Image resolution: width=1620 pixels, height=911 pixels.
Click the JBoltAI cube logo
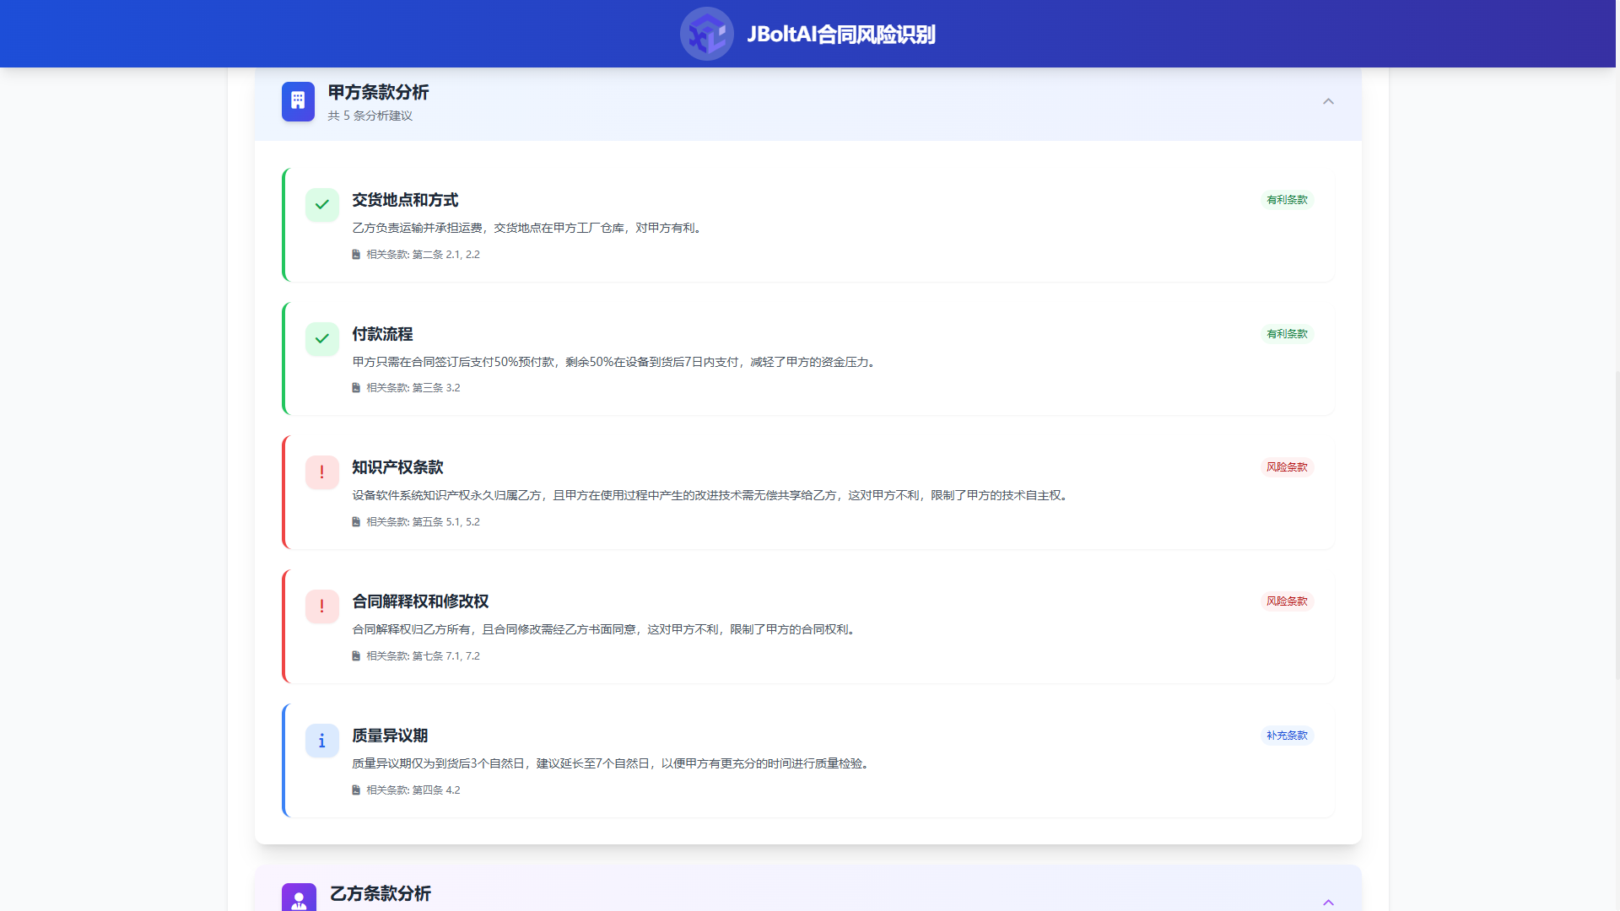(x=707, y=34)
